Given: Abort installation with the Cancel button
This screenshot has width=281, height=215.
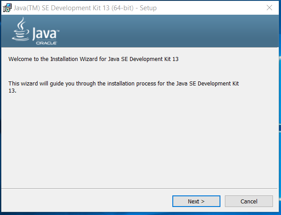Looking at the screenshot, I should pos(249,201).
